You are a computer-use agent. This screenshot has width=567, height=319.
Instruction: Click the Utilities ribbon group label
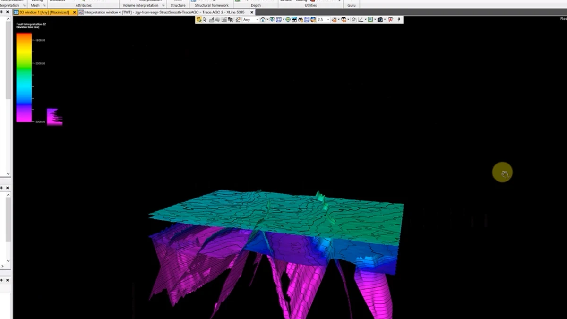[310, 6]
